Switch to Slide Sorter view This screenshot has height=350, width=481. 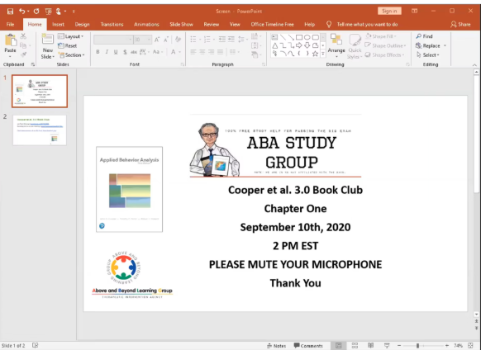click(355, 345)
